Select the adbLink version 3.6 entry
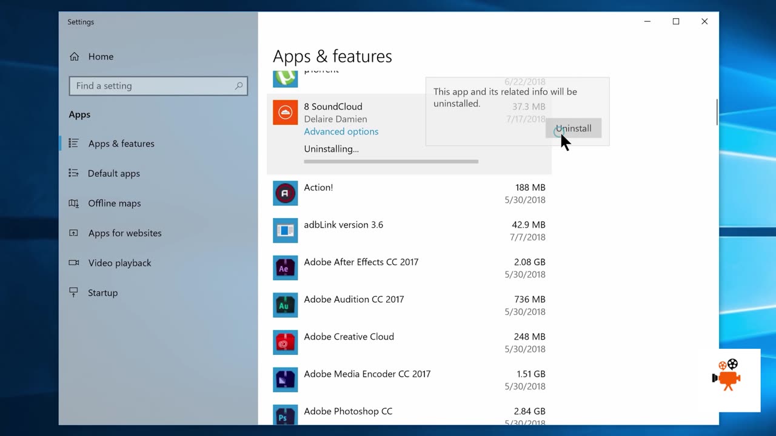The width and height of the screenshot is (776, 436). 409,231
